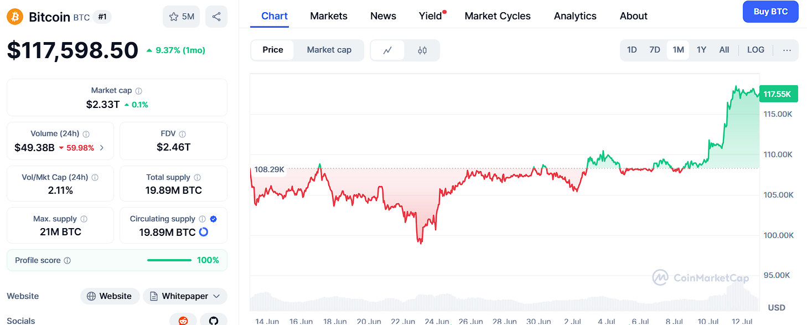Click the circulating supply verified badge
Screen dimensions: 807x325
tap(214, 219)
